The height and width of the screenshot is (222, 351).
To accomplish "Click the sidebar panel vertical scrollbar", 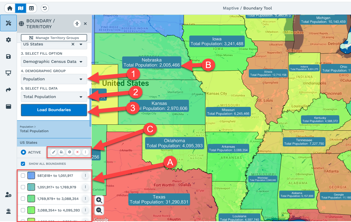I will click(x=90, y=107).
